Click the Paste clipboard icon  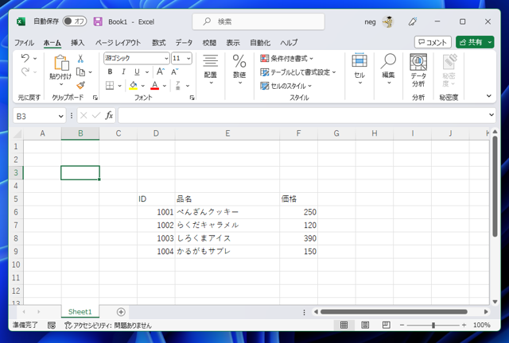pyautogui.click(x=61, y=62)
